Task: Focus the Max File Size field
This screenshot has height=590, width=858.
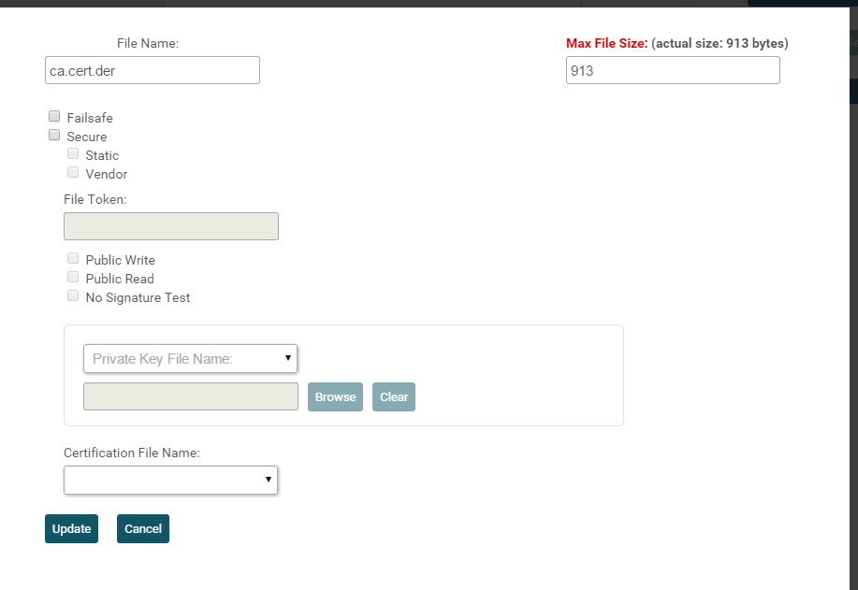Action: pos(673,70)
